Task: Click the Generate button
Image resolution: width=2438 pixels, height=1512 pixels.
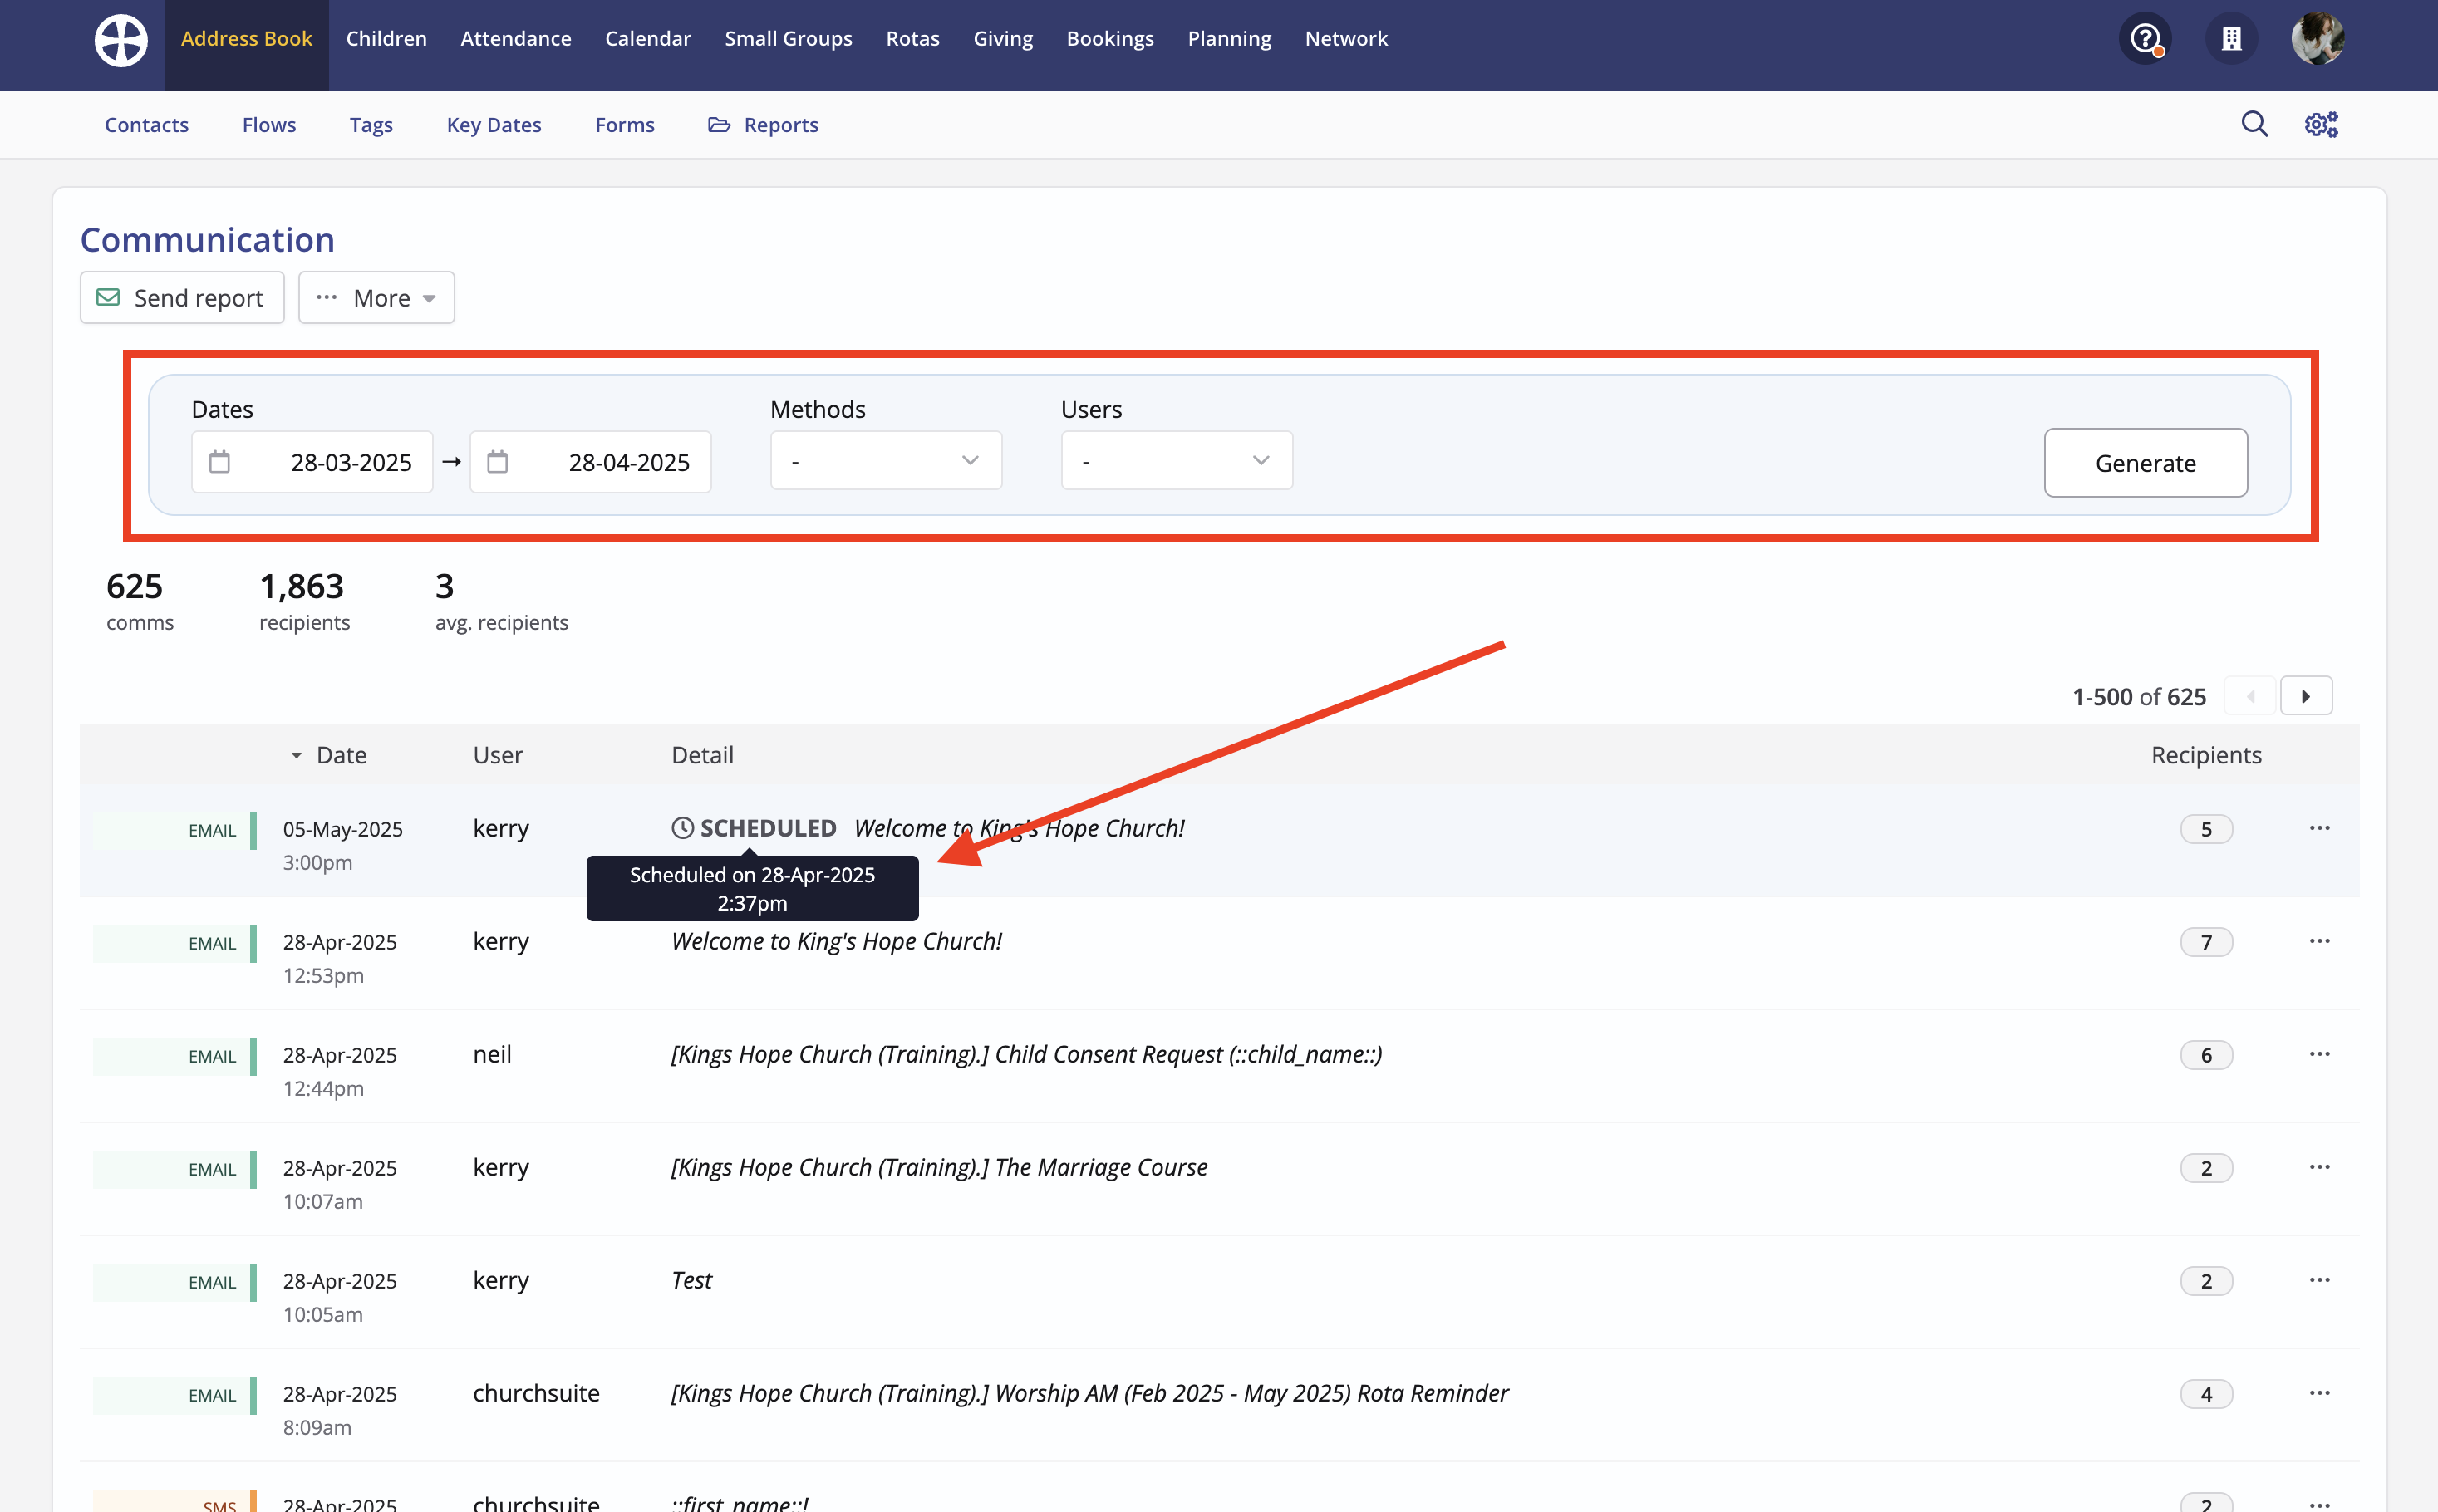Action: [x=2145, y=463]
